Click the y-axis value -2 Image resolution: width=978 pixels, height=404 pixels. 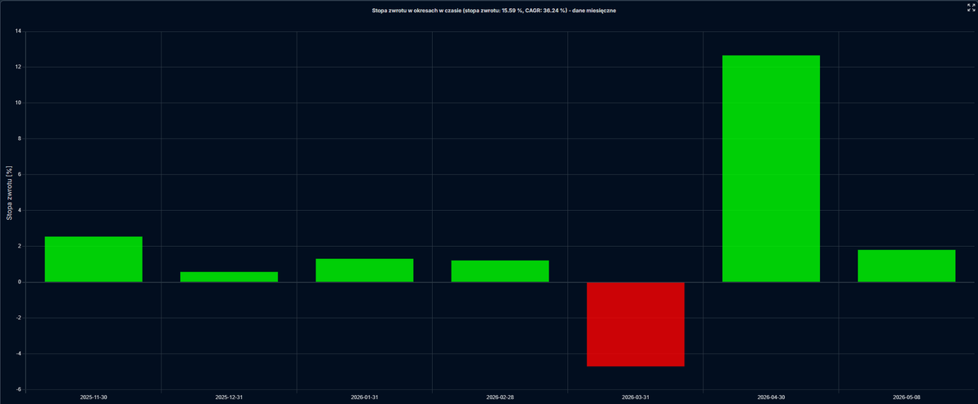[19, 318]
